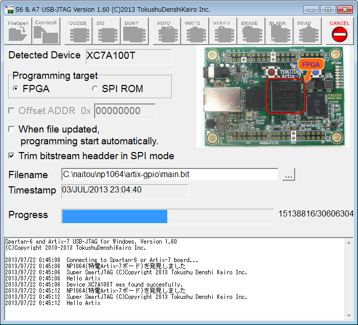Click the WRITE chip icon
The height and width of the screenshot is (325, 358).
(193, 31)
